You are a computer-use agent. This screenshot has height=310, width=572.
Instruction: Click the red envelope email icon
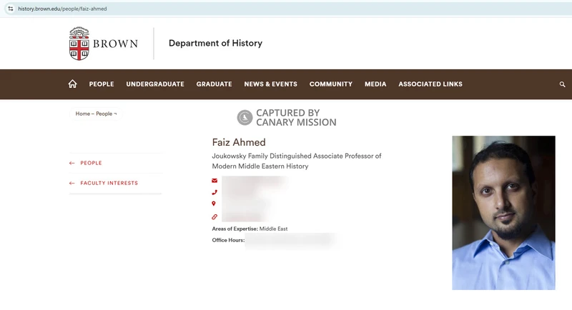(x=214, y=181)
